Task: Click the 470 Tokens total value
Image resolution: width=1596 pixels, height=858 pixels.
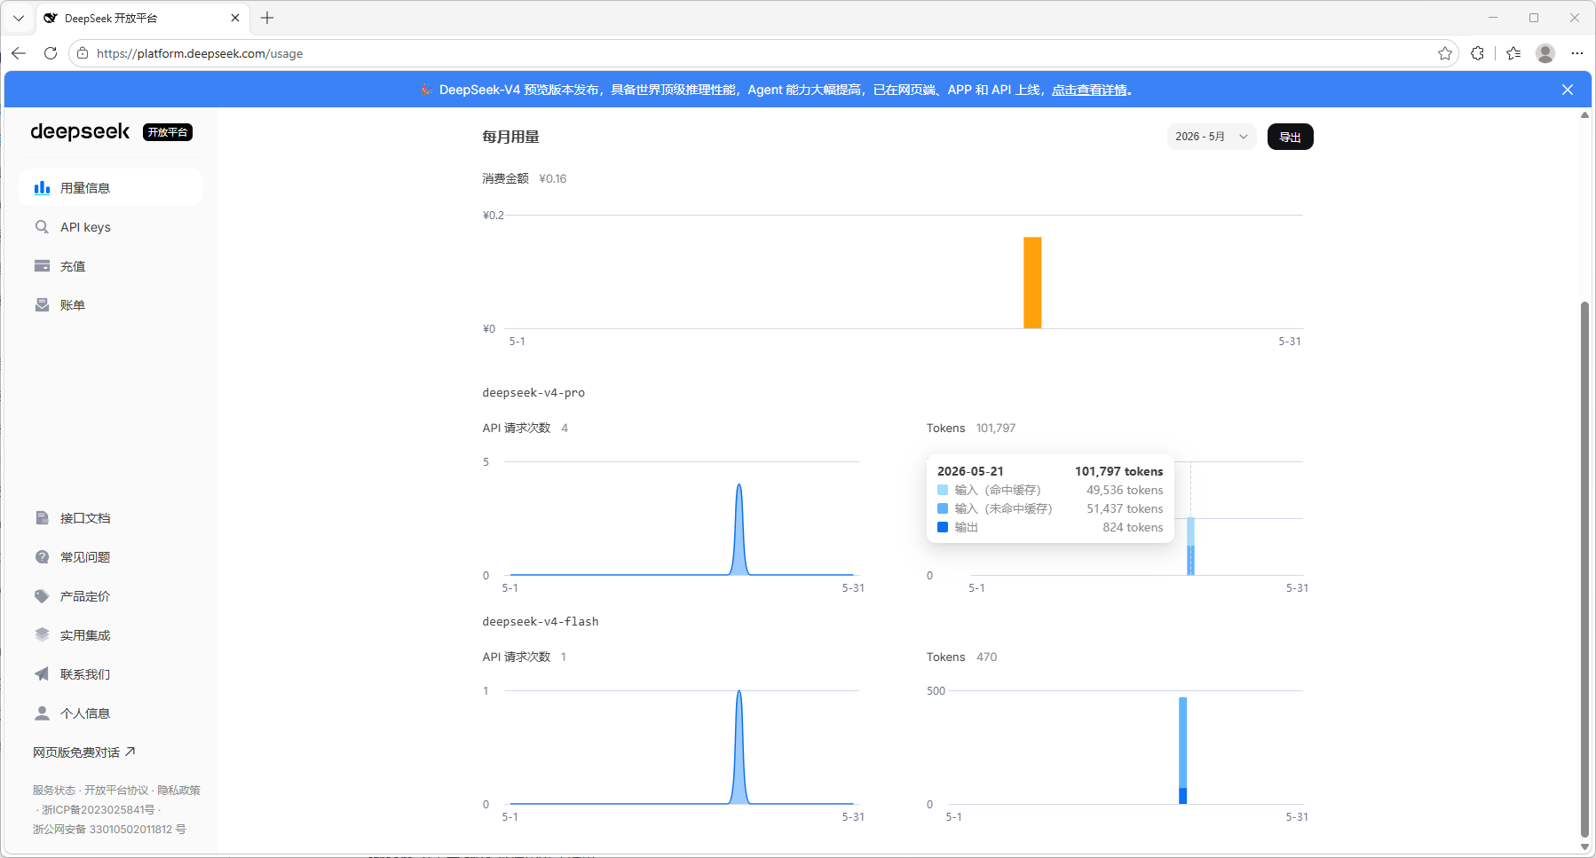Action: (x=987, y=657)
